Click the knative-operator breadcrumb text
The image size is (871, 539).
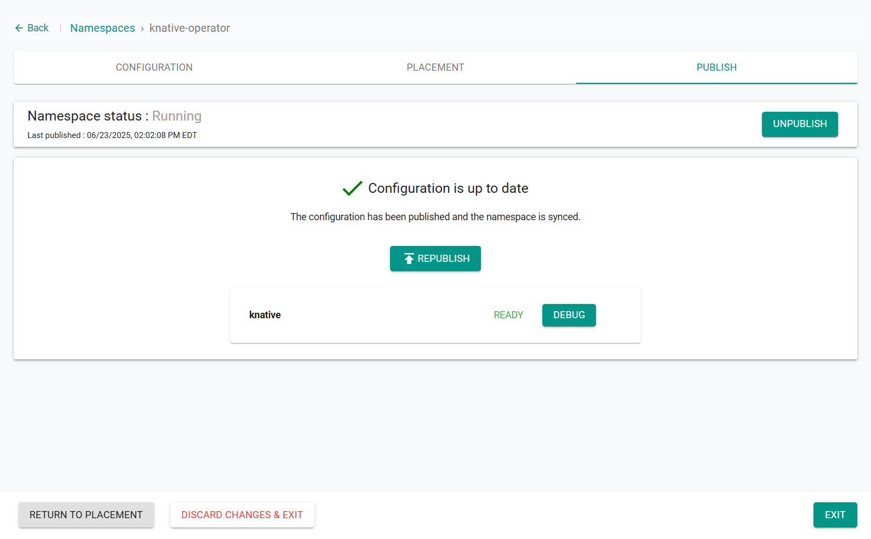pos(190,28)
